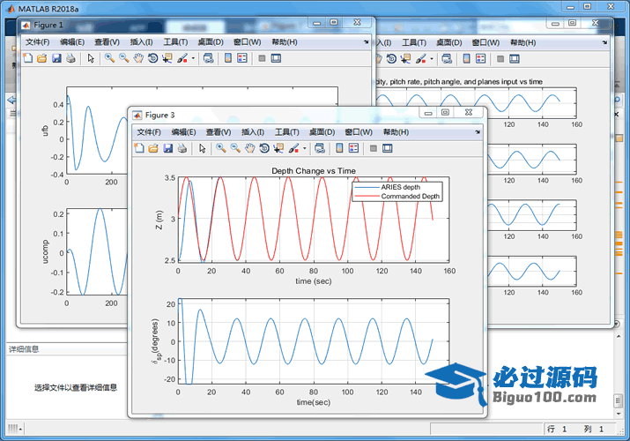
Task: Dock background figure using menu bar arrow
Action: click(x=604, y=42)
